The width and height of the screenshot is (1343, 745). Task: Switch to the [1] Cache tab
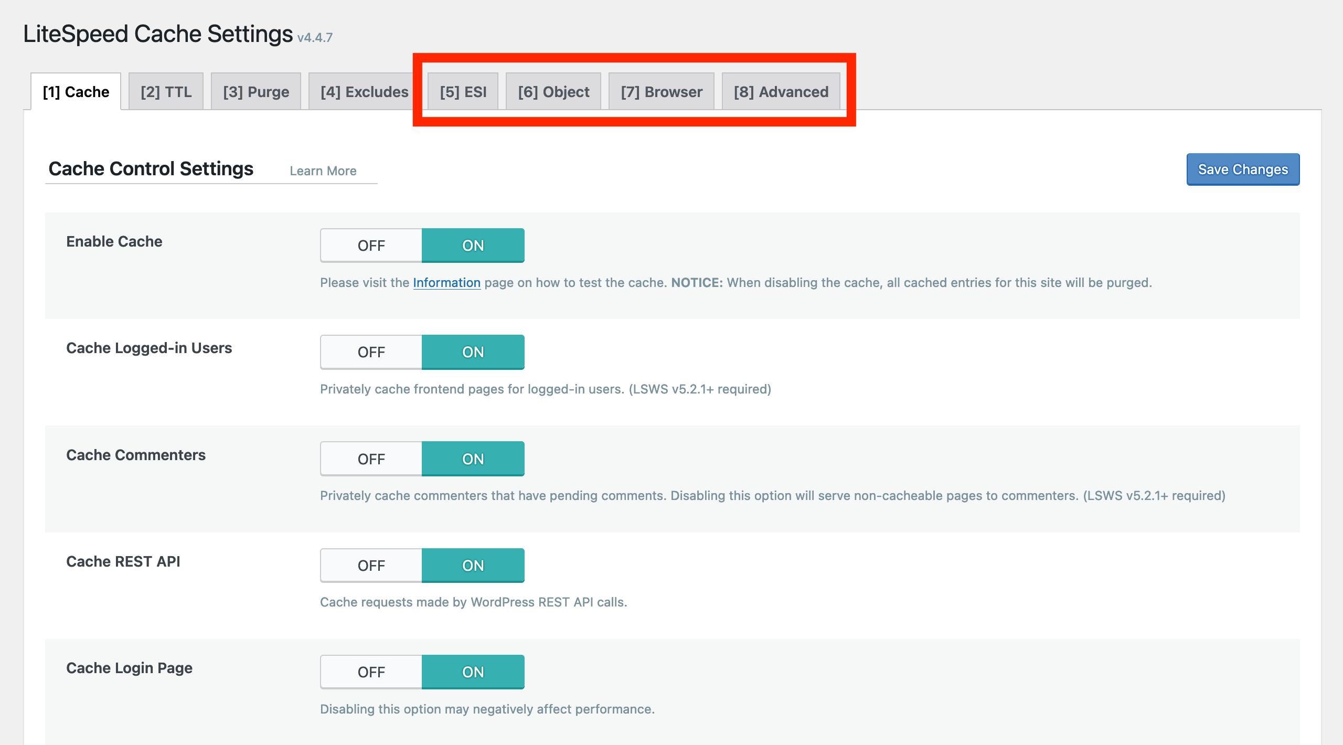(x=76, y=92)
